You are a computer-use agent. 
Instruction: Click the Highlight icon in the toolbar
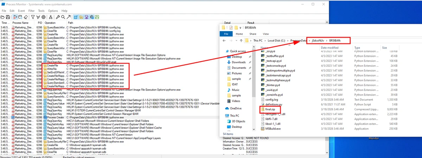(38, 17)
